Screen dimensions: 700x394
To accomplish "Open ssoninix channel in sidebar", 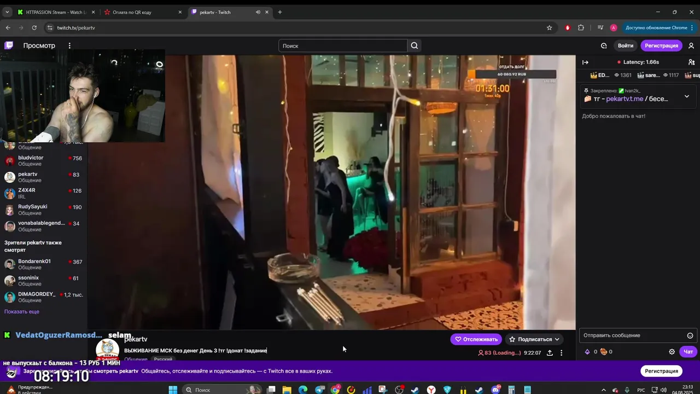I will click(x=44, y=281).
